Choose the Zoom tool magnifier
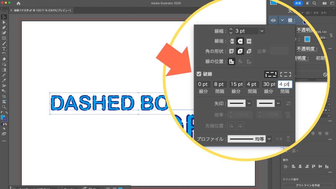This screenshot has height=189, width=336. pos(4,107)
